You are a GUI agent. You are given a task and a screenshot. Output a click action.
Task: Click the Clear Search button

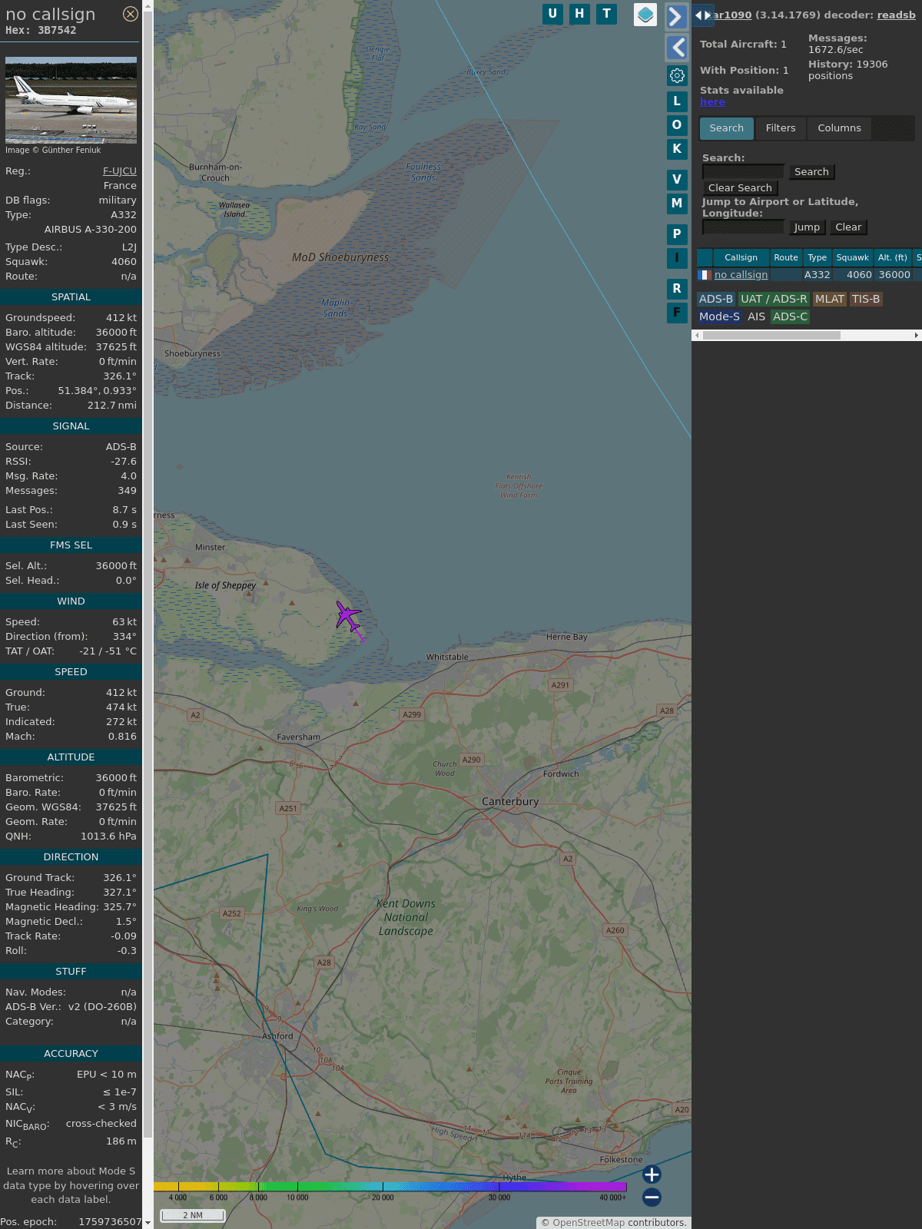click(x=740, y=188)
